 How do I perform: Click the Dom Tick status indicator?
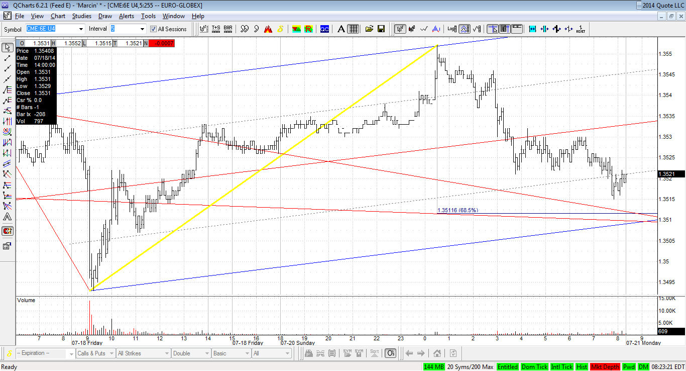click(534, 367)
